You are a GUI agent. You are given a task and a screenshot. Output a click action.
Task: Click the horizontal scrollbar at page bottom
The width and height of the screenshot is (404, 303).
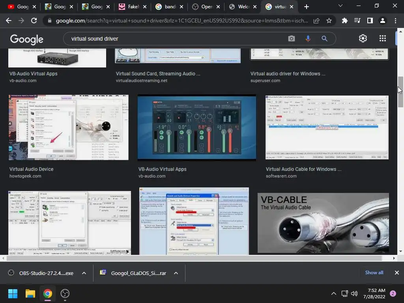pos(194,258)
